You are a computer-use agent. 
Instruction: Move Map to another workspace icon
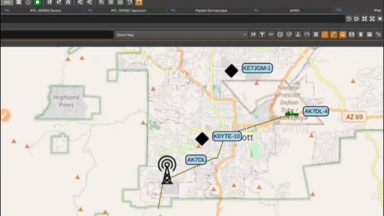tap(356, 19)
